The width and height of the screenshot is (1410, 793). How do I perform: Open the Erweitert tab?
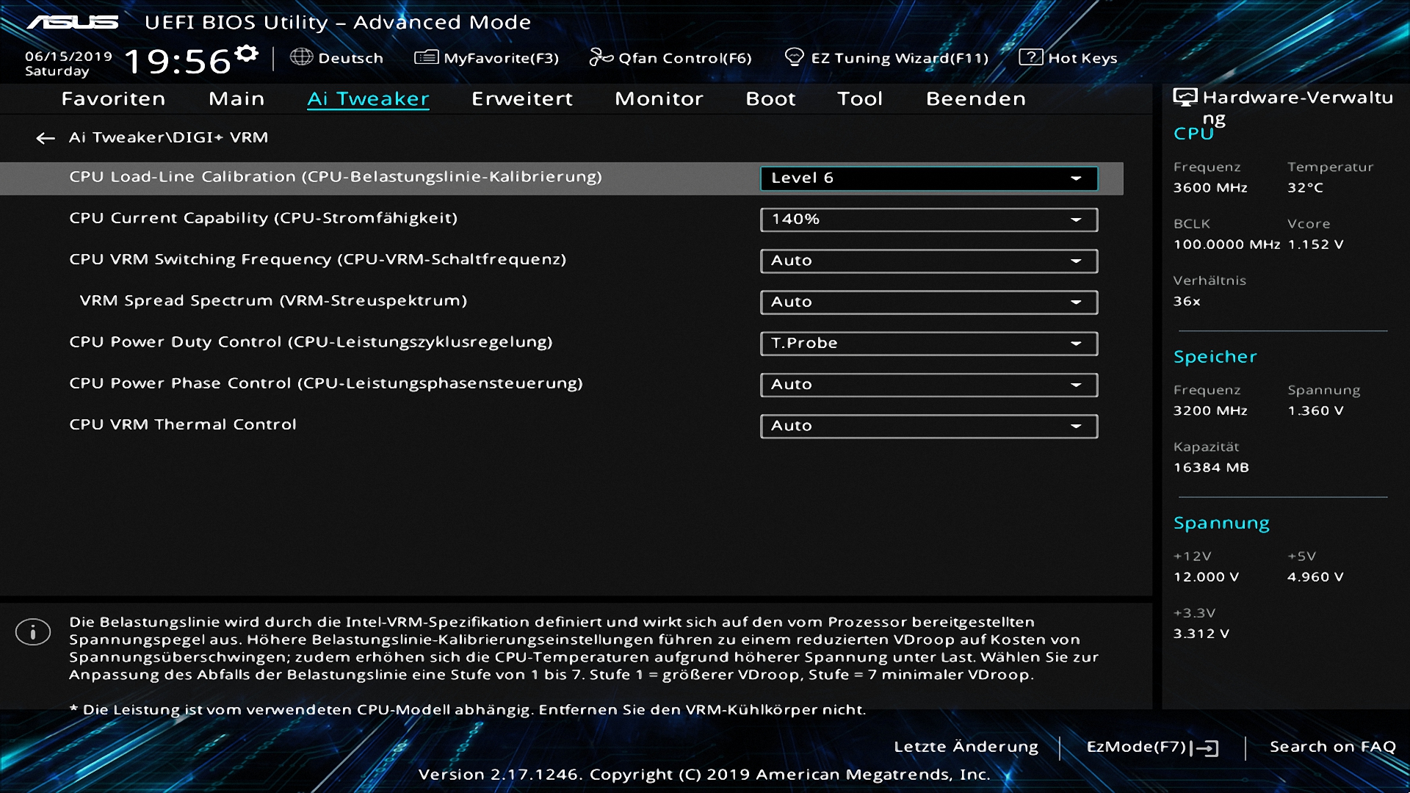pyautogui.click(x=521, y=98)
